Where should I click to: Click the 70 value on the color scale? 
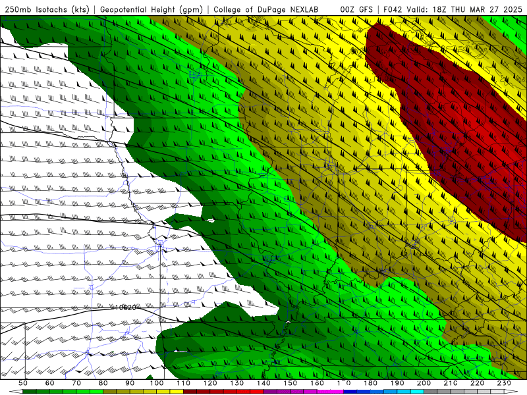tap(76, 383)
